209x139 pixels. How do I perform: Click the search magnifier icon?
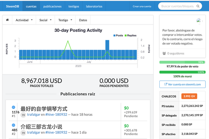coord(198,6)
